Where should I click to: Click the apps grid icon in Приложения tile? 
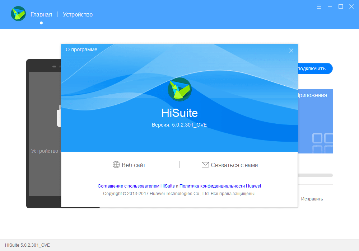pos(322,143)
